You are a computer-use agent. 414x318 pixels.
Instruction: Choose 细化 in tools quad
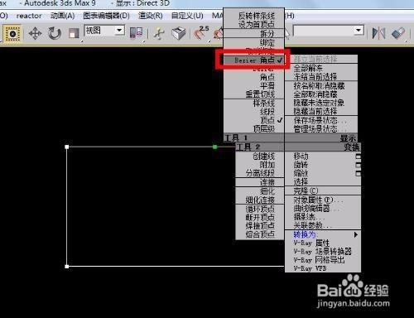[267, 191]
